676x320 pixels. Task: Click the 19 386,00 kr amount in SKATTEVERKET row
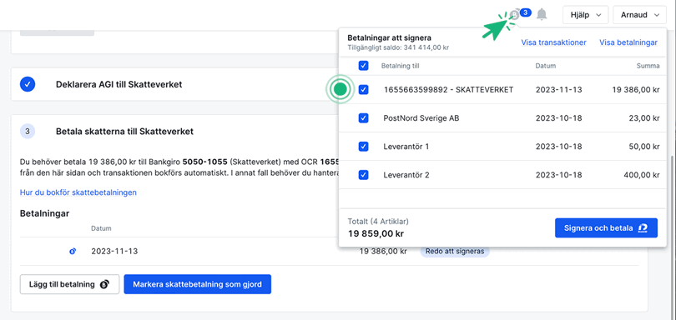pos(635,89)
